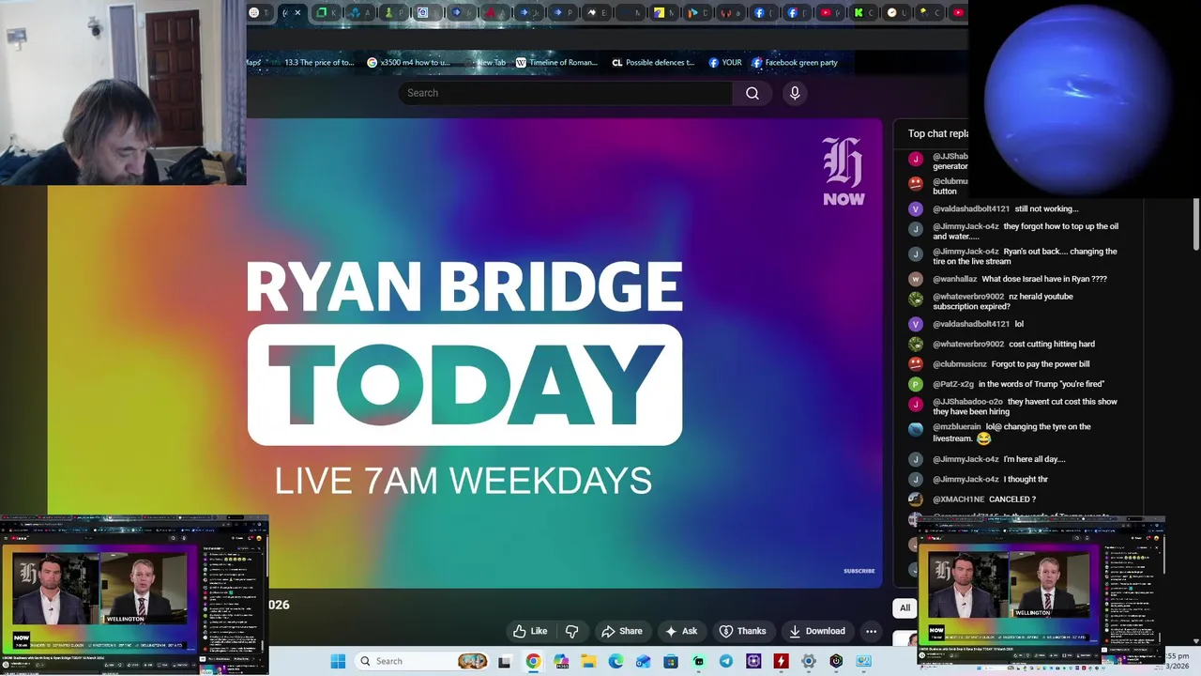1201x676 pixels.
Task: Click 'nz herald youtube subscription expired?' message
Action: pyautogui.click(x=1003, y=301)
